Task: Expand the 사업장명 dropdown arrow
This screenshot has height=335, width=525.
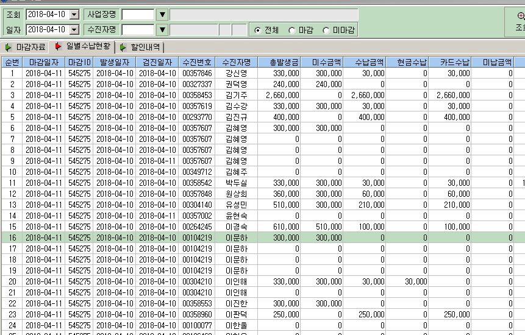Action: click(x=162, y=15)
